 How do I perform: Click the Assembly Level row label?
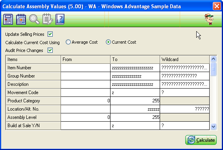tap(33, 117)
